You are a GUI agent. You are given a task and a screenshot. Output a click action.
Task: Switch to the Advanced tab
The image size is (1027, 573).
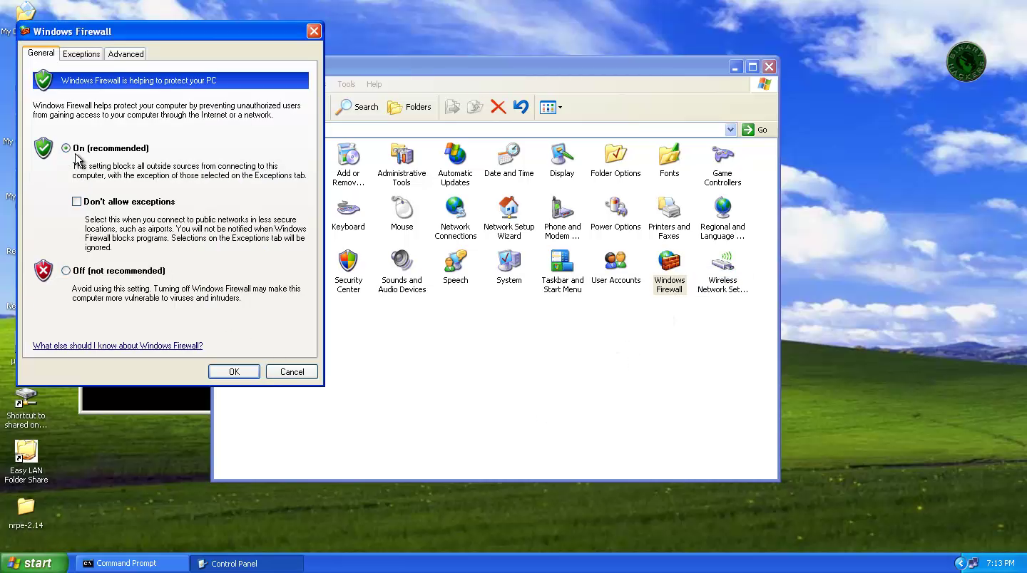pos(126,54)
